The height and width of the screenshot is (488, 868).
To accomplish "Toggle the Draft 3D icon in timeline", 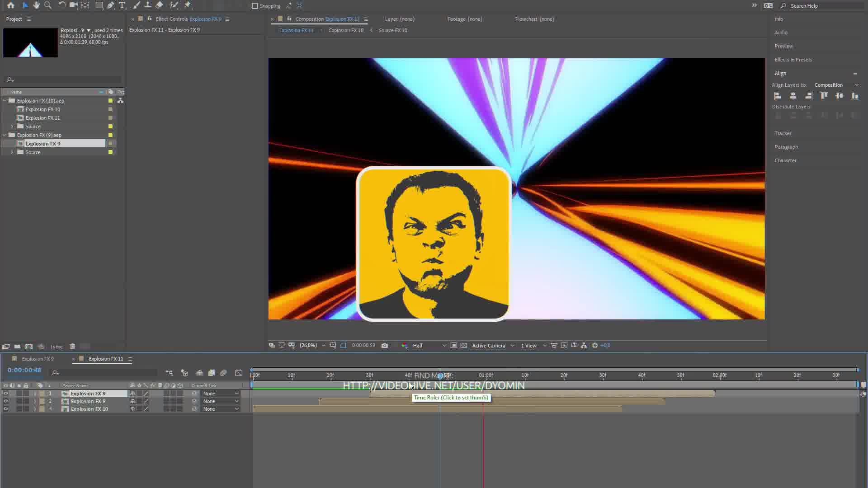I will [184, 373].
